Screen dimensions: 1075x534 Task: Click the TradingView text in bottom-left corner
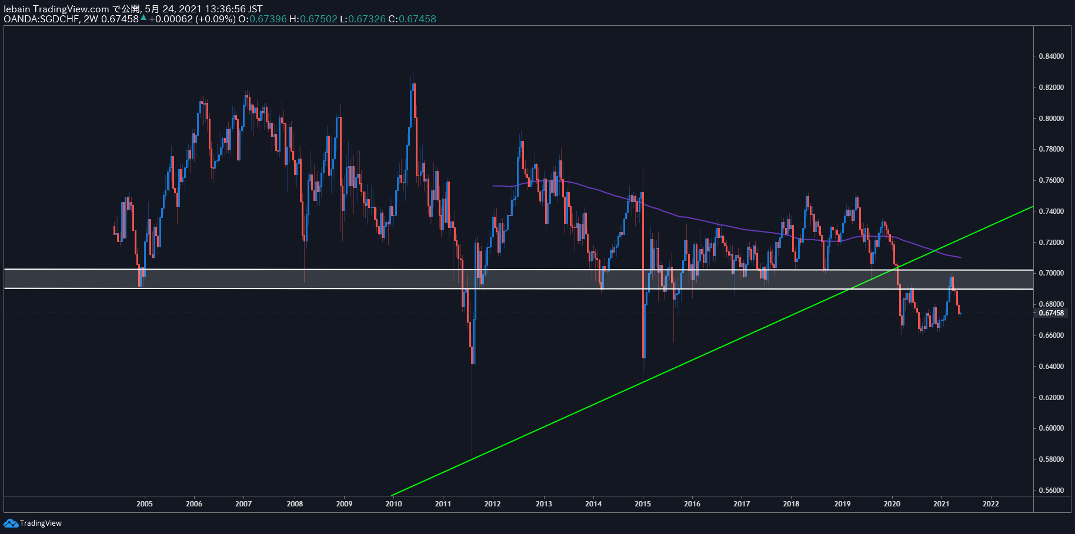[x=41, y=523]
